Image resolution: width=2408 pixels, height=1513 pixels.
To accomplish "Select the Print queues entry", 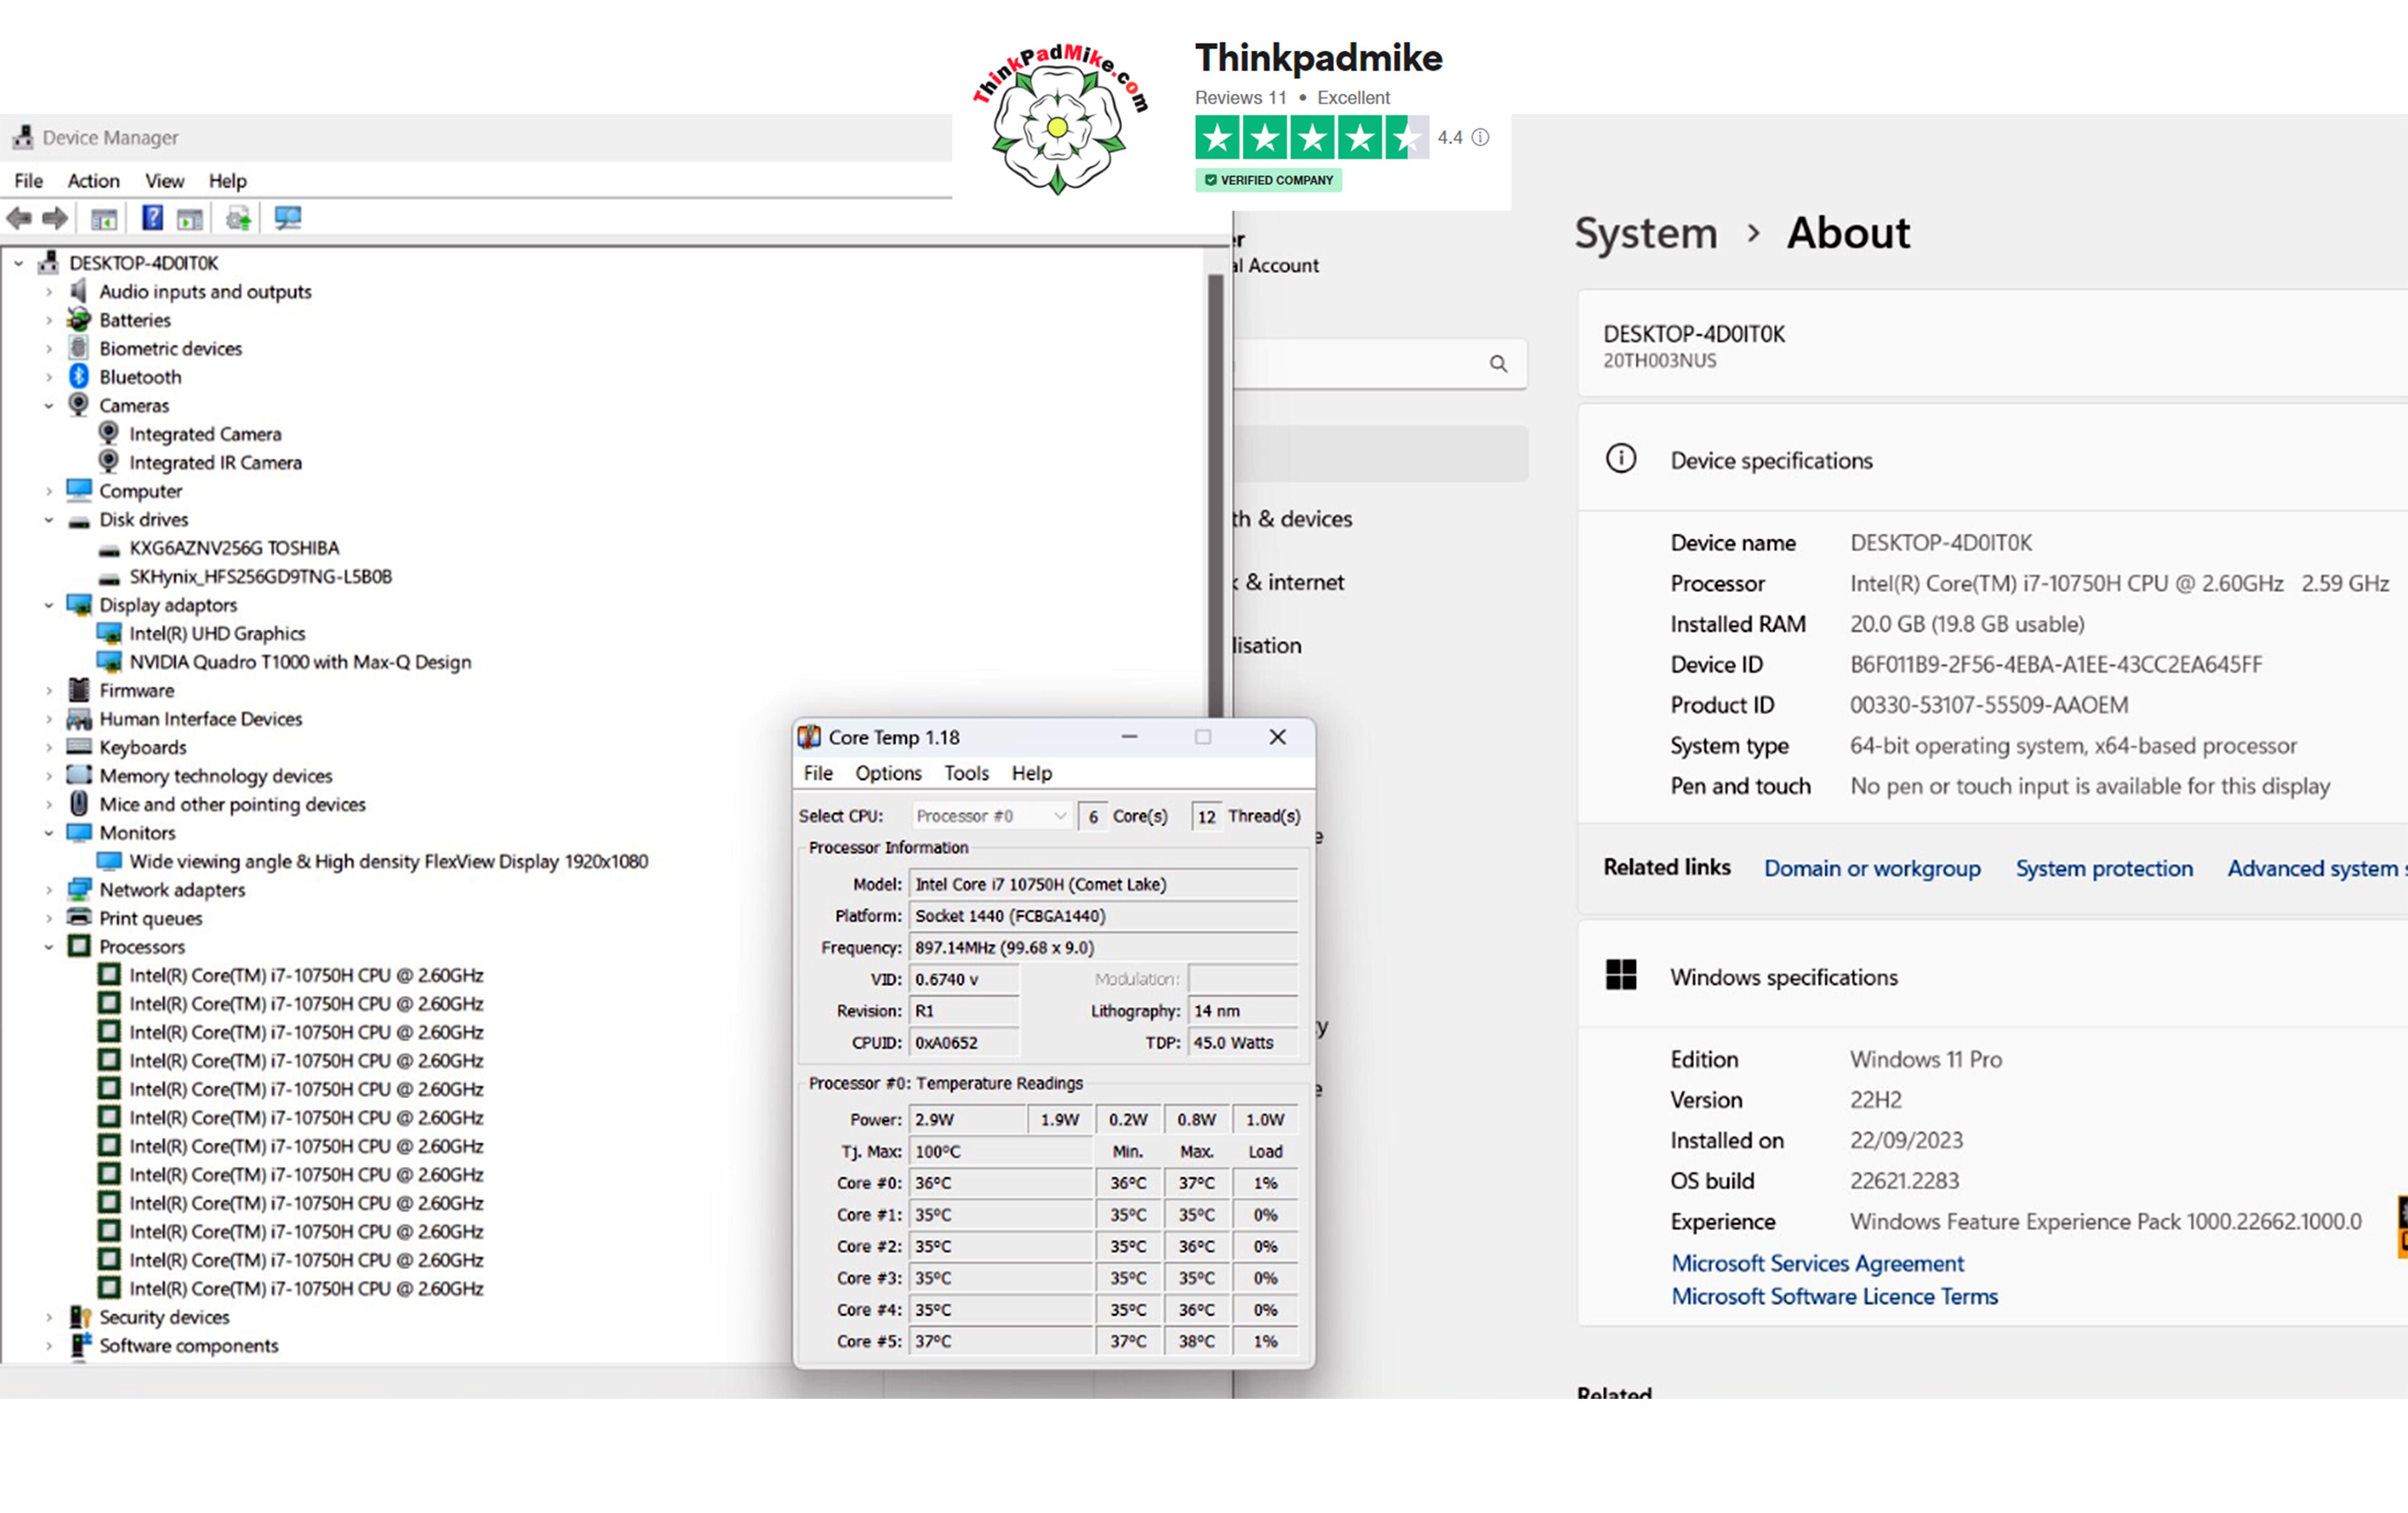I will 150,919.
